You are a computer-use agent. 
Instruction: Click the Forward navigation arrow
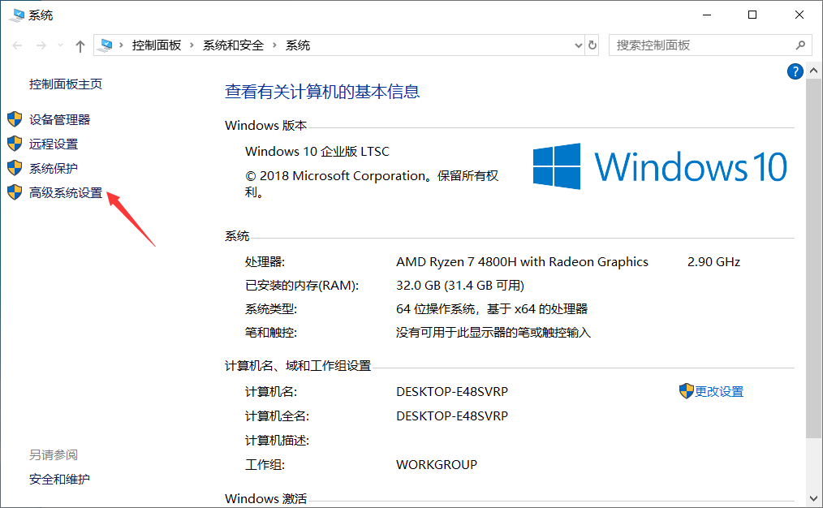41,45
